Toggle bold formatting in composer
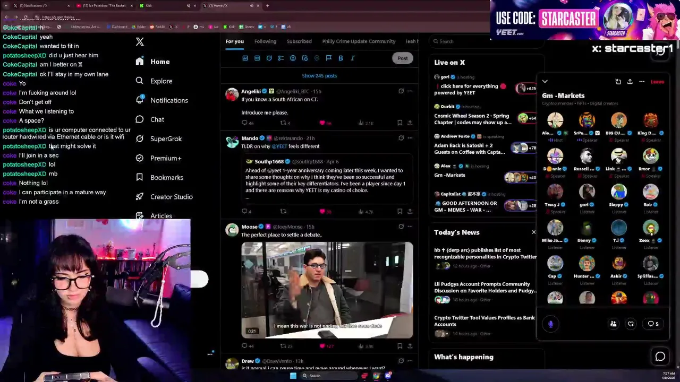This screenshot has width=680, height=382. 341,58
